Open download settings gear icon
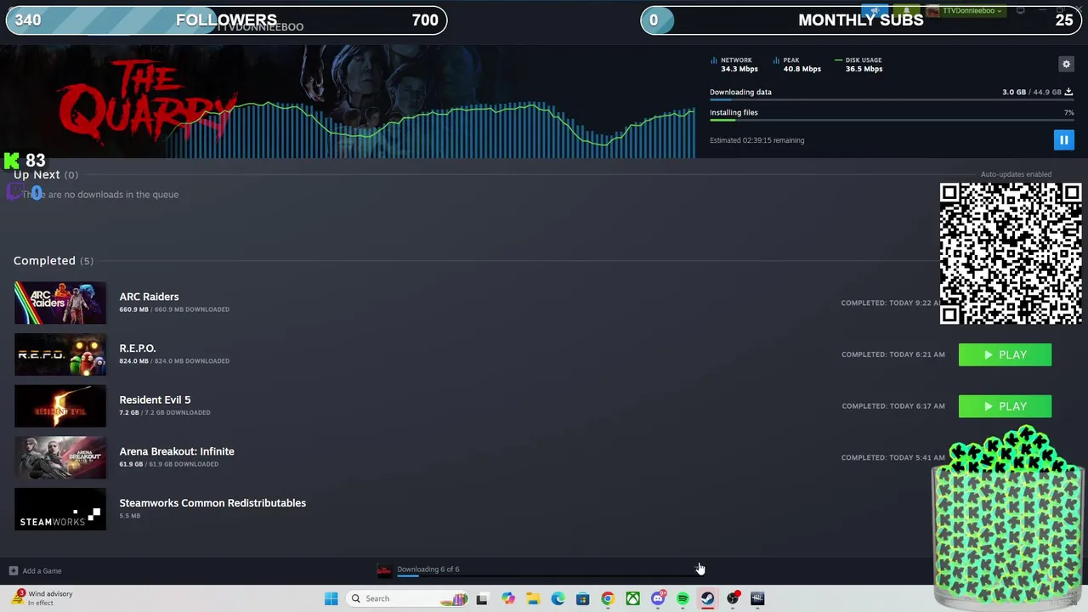This screenshot has height=612, width=1088. point(1066,64)
